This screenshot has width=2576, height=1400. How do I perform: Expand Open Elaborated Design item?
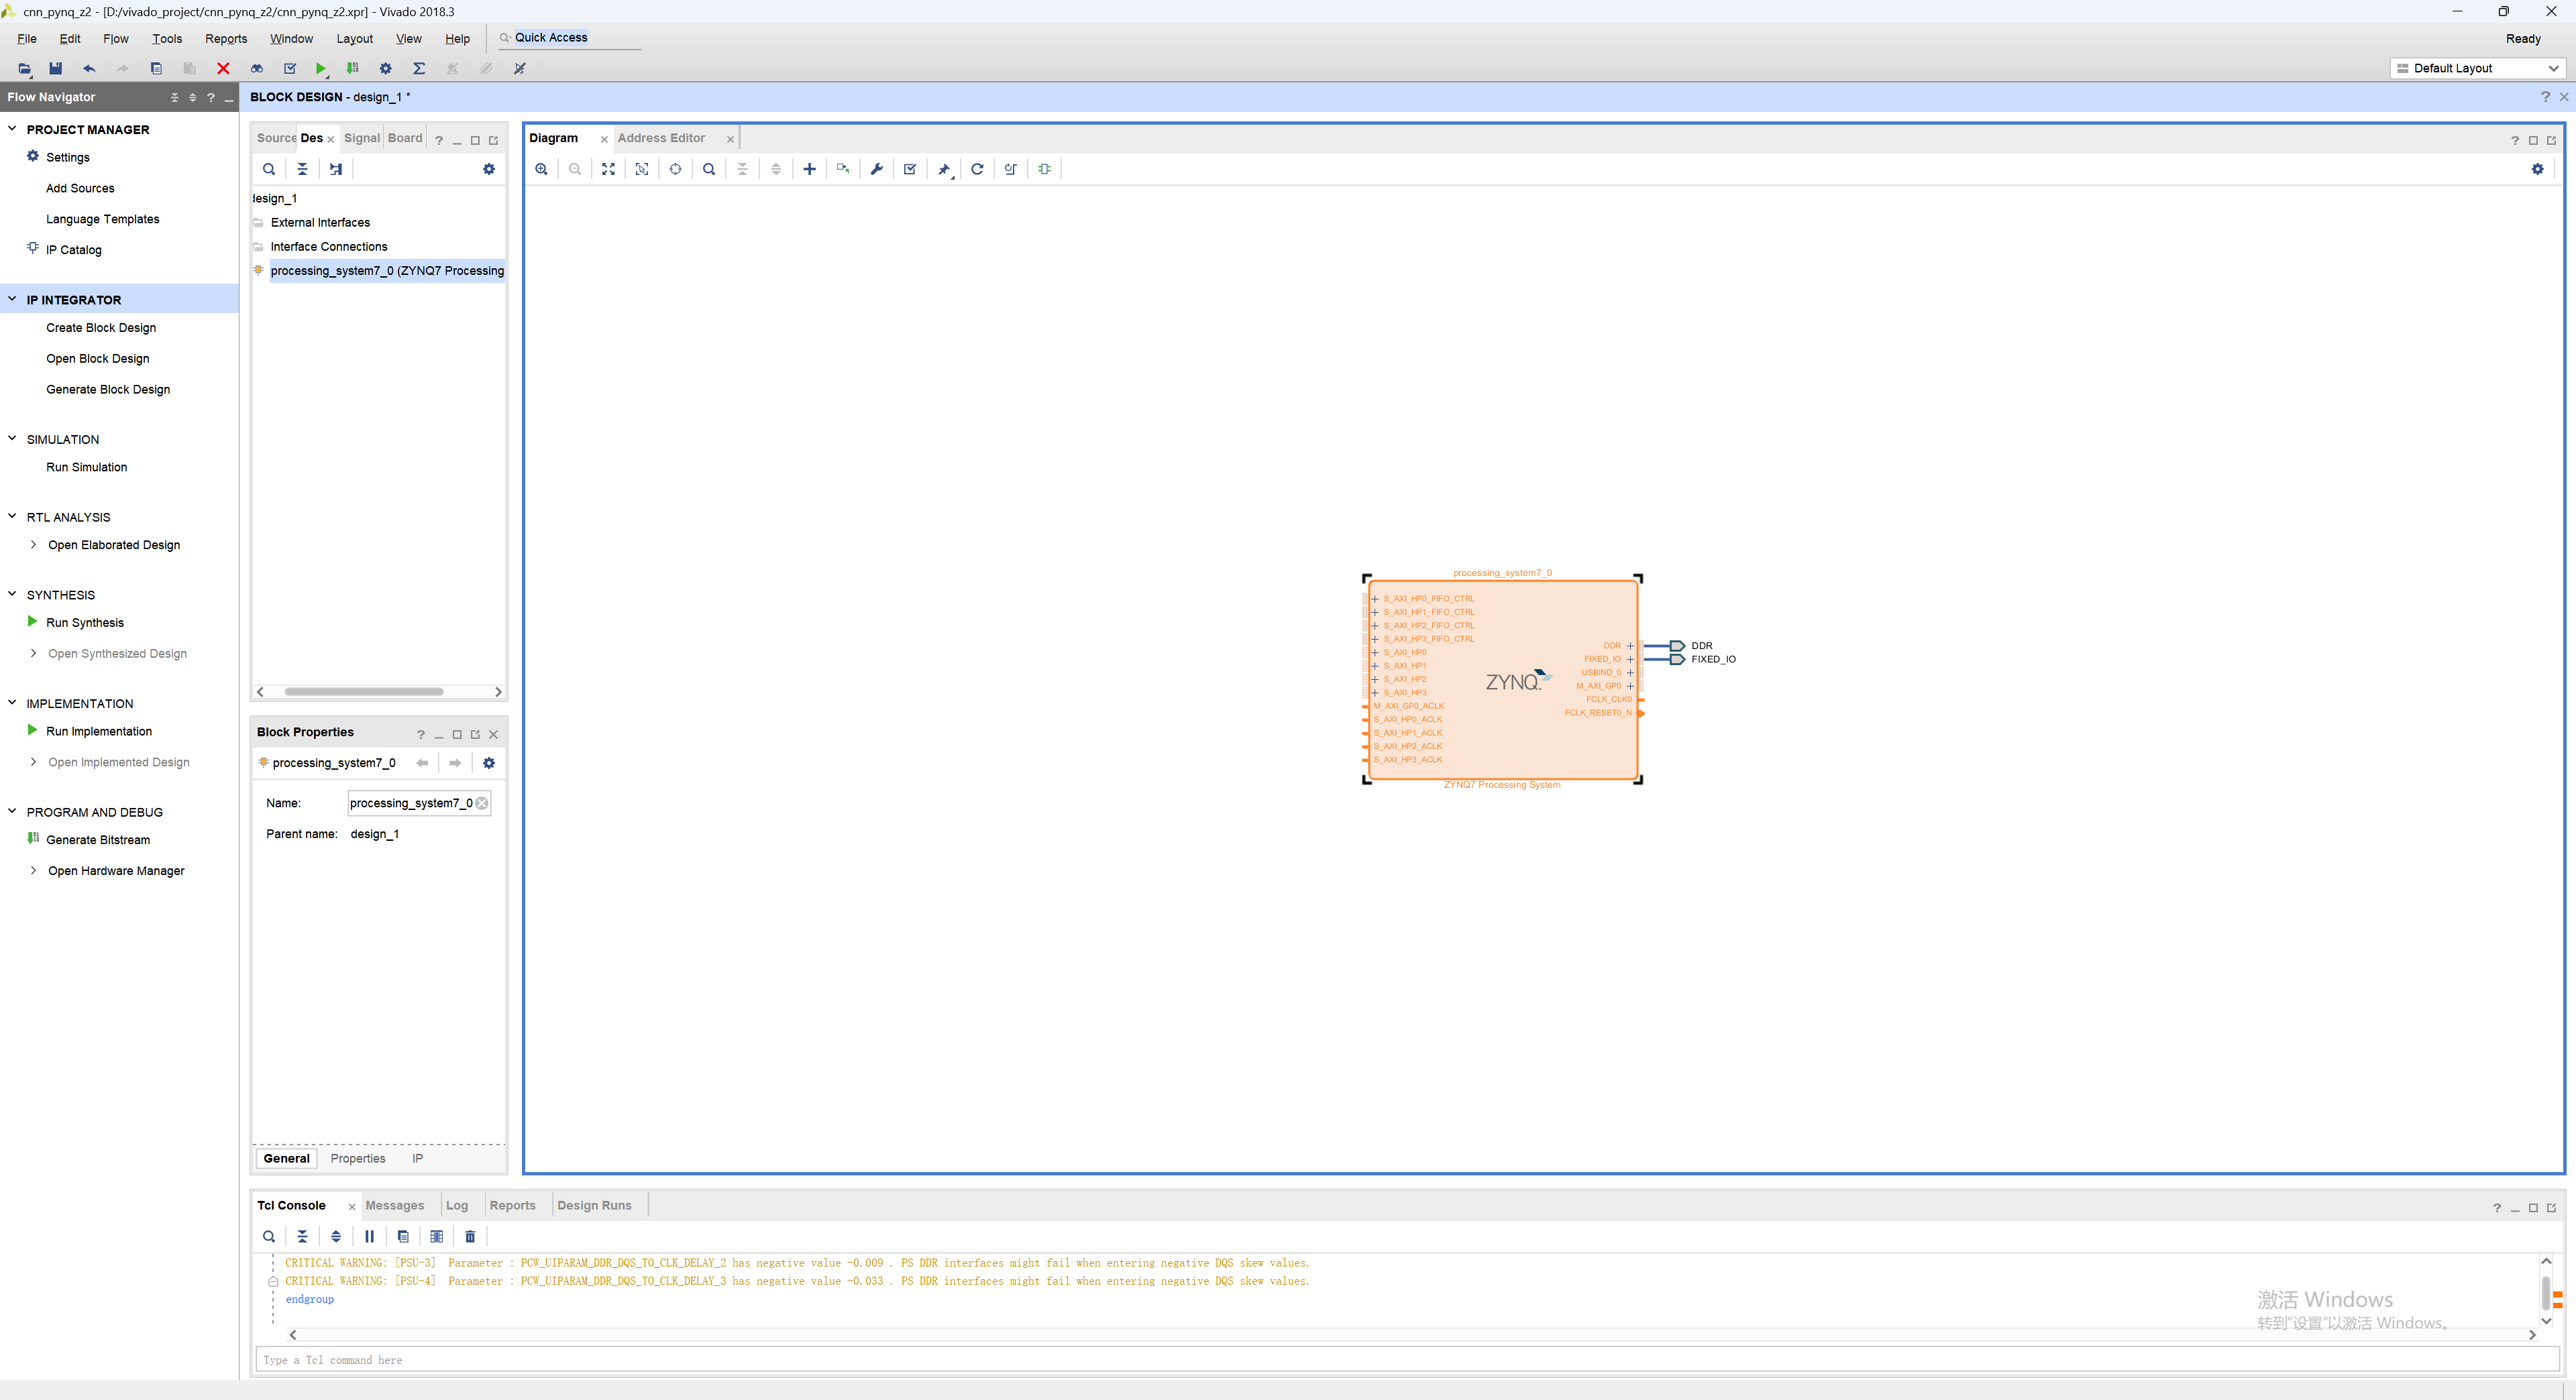click(34, 544)
